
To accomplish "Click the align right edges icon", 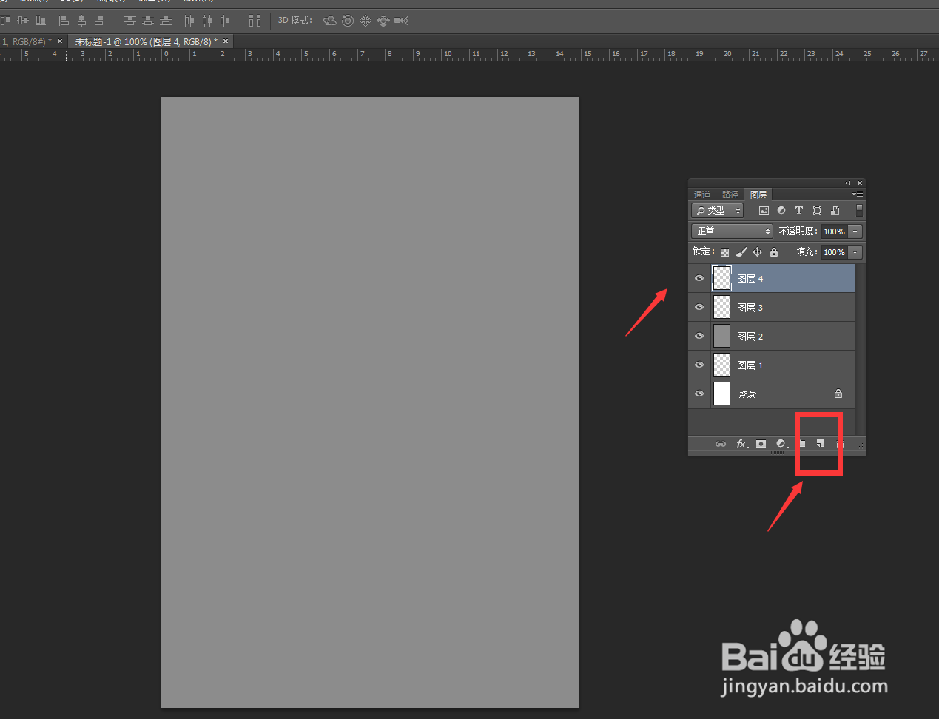I will [x=99, y=21].
